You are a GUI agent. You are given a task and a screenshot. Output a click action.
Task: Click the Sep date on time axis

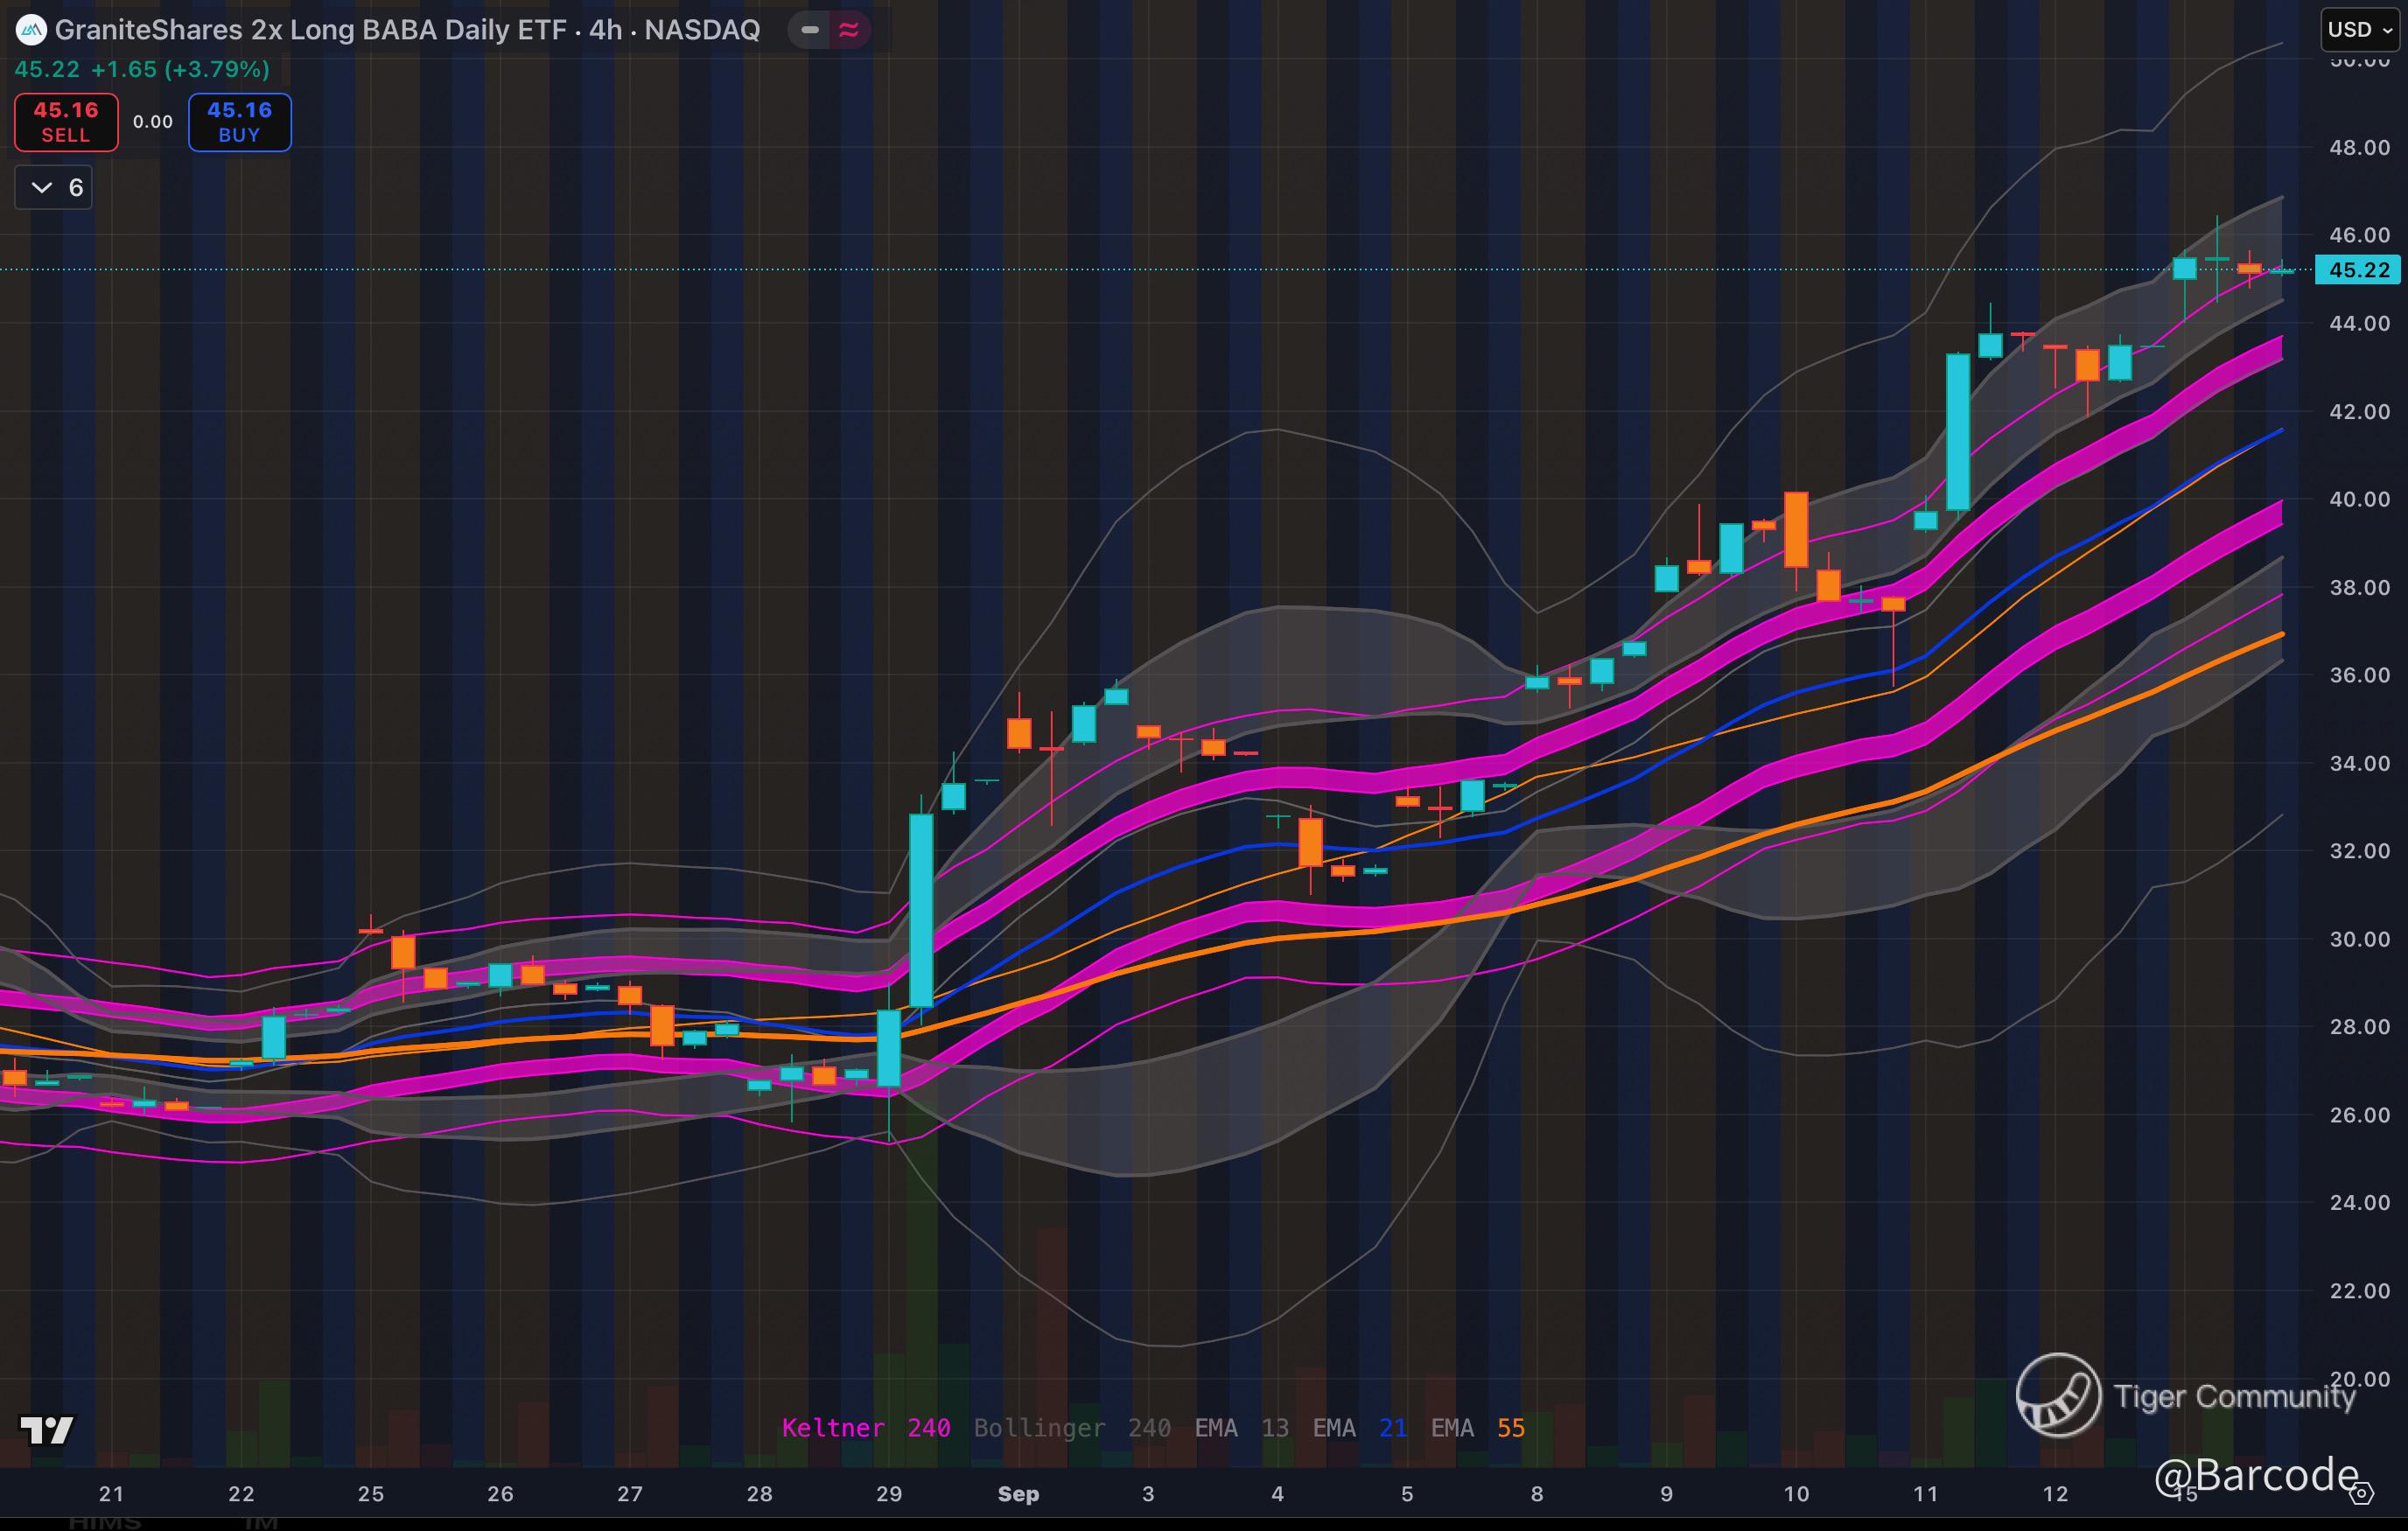click(x=1018, y=1494)
